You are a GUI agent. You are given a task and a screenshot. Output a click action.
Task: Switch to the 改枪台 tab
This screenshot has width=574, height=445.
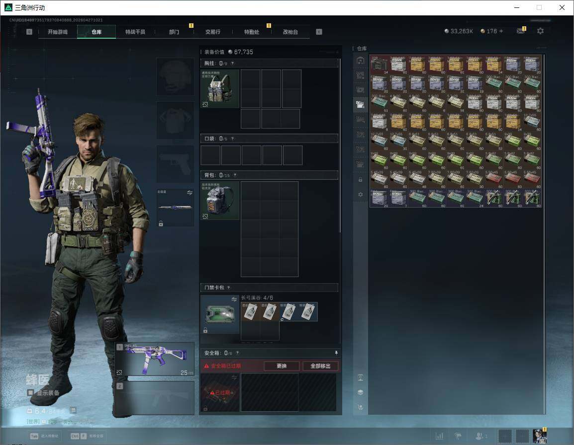tap(290, 32)
